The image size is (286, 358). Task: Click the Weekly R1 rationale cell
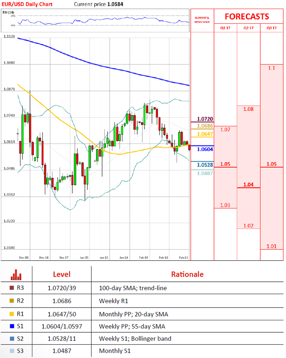(113, 301)
